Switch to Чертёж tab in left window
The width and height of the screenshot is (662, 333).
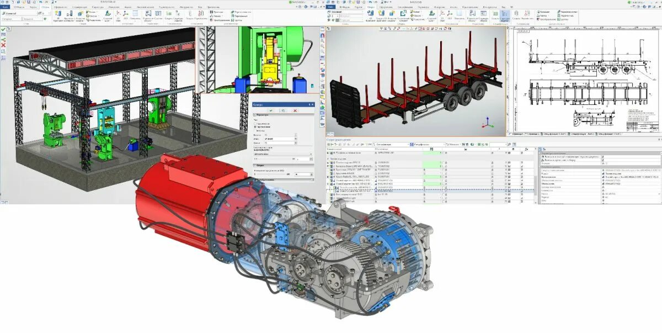coord(33,7)
